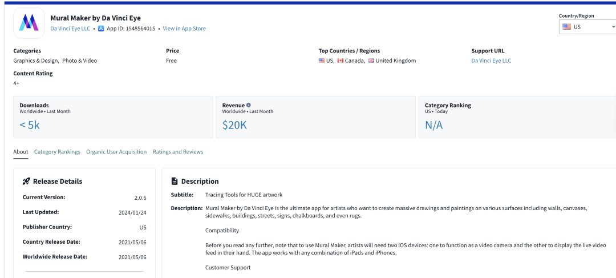This screenshot has width=616, height=278.
Task: Click the Country Release Date 2021/05/06
Action: (132, 242)
